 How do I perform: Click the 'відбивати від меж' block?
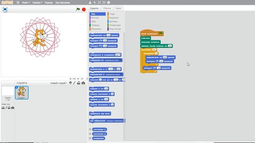[x=100, y=114]
